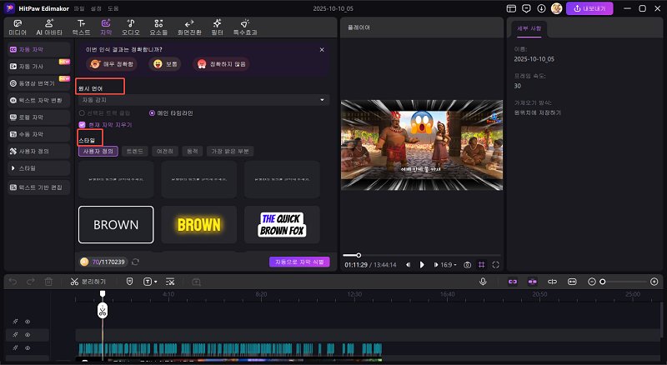Click the 자동으로 자막 식별 button

[299, 262]
